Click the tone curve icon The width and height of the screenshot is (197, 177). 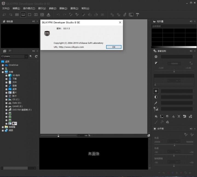pos(162,116)
